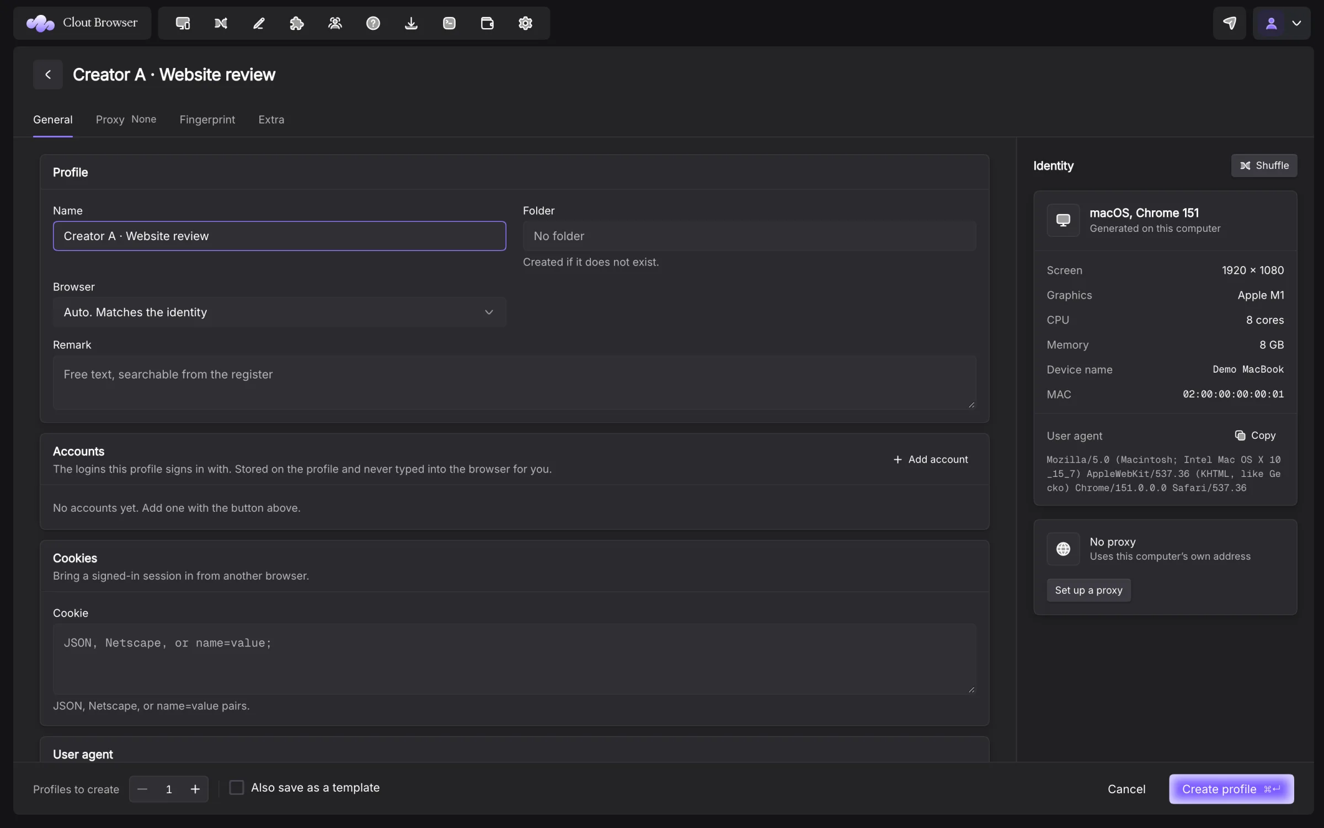The width and height of the screenshot is (1324, 828).
Task: Click into the Cookie text area
Action: point(514,659)
